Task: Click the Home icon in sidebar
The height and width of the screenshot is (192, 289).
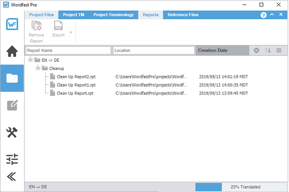Action: coord(12,51)
